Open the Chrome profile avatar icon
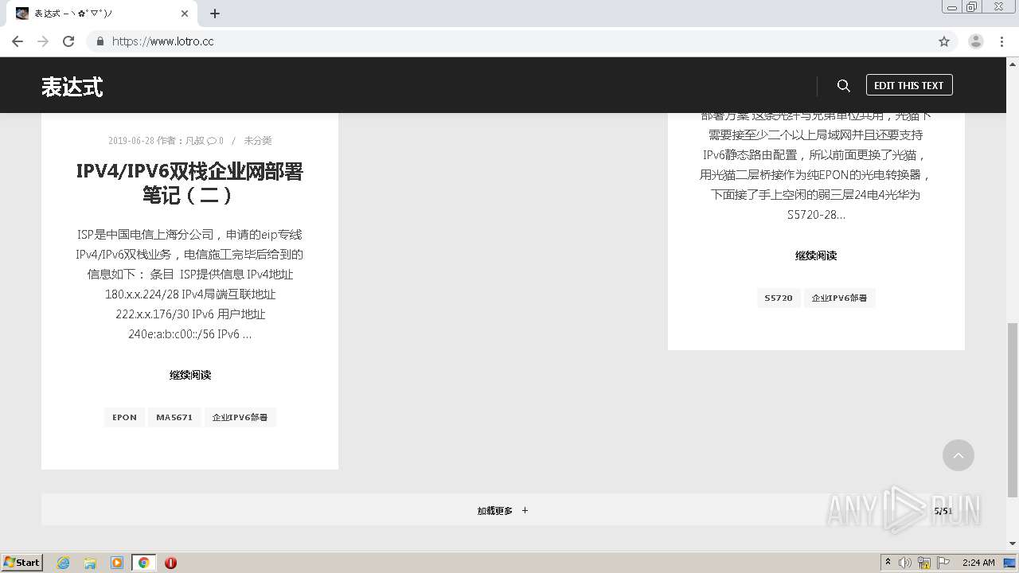 click(x=976, y=41)
